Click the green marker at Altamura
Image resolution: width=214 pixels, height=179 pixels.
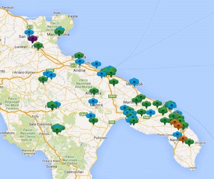(x=94, y=91)
